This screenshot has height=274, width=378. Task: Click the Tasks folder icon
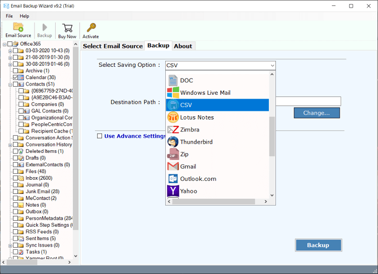pos(21,252)
